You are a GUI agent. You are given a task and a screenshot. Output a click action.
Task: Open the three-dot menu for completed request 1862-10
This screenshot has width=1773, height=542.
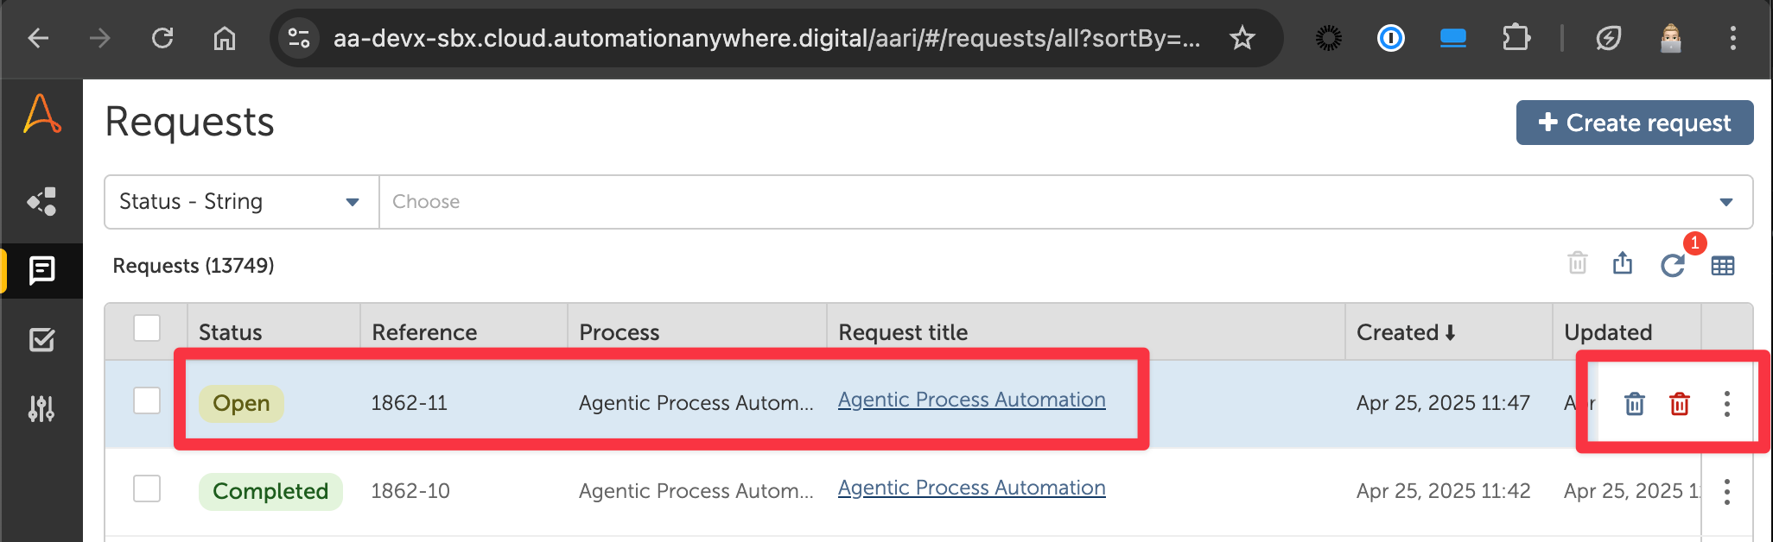coord(1727,491)
